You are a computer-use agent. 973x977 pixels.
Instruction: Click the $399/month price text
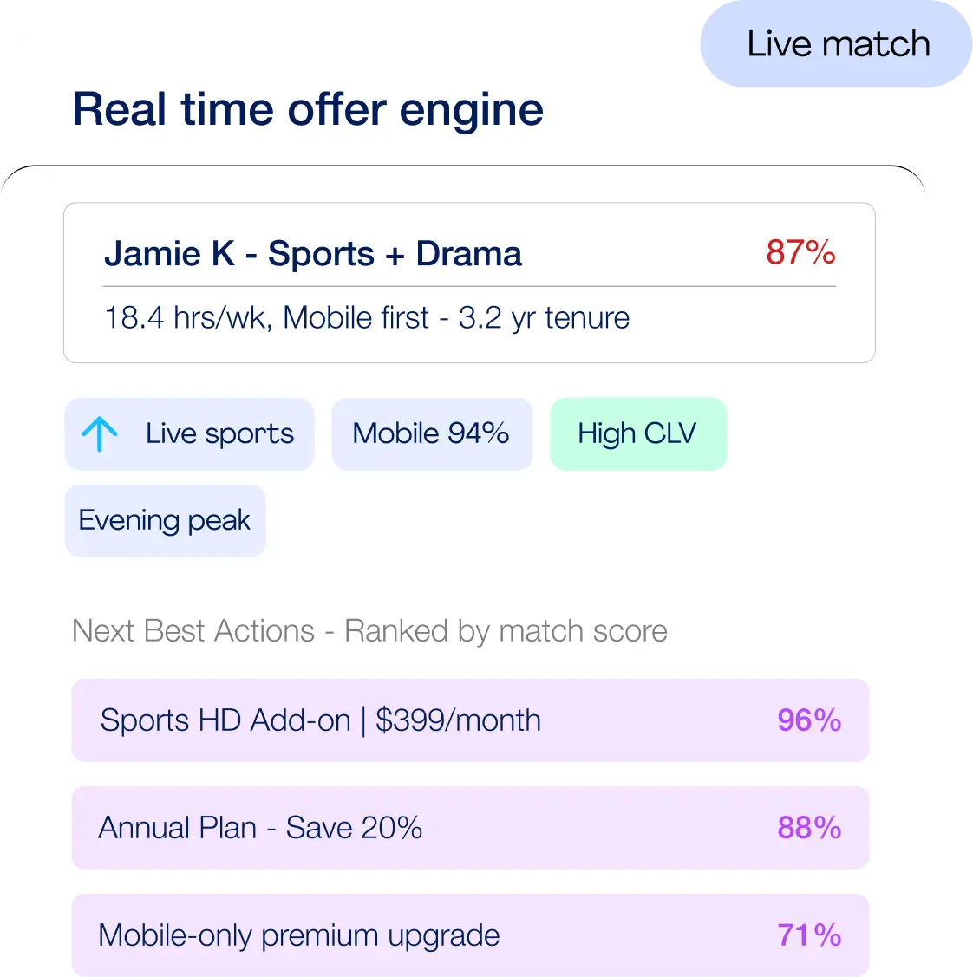458,720
